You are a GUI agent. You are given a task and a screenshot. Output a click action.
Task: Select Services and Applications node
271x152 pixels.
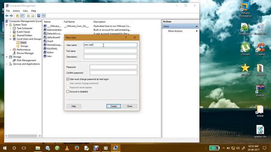tap(26, 64)
